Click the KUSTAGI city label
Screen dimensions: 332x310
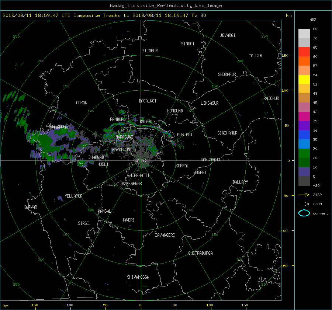tap(185, 135)
